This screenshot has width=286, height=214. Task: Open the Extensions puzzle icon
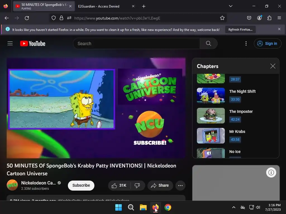click(269, 18)
